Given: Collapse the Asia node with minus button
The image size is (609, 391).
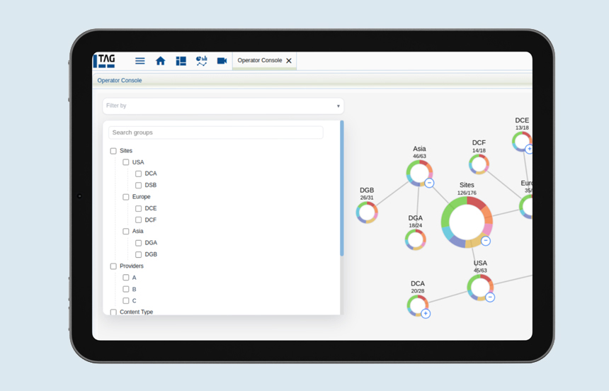Looking at the screenshot, I should pyautogui.click(x=429, y=183).
